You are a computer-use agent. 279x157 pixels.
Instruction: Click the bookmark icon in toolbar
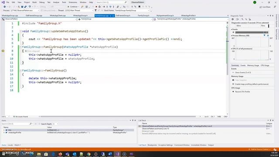pos(139,7)
